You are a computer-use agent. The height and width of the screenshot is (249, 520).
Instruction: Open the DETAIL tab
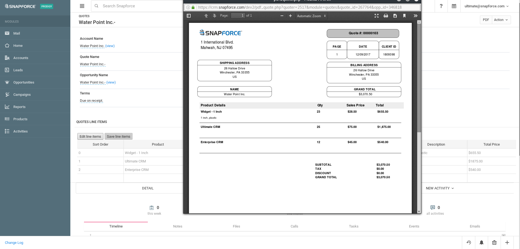coord(148,188)
